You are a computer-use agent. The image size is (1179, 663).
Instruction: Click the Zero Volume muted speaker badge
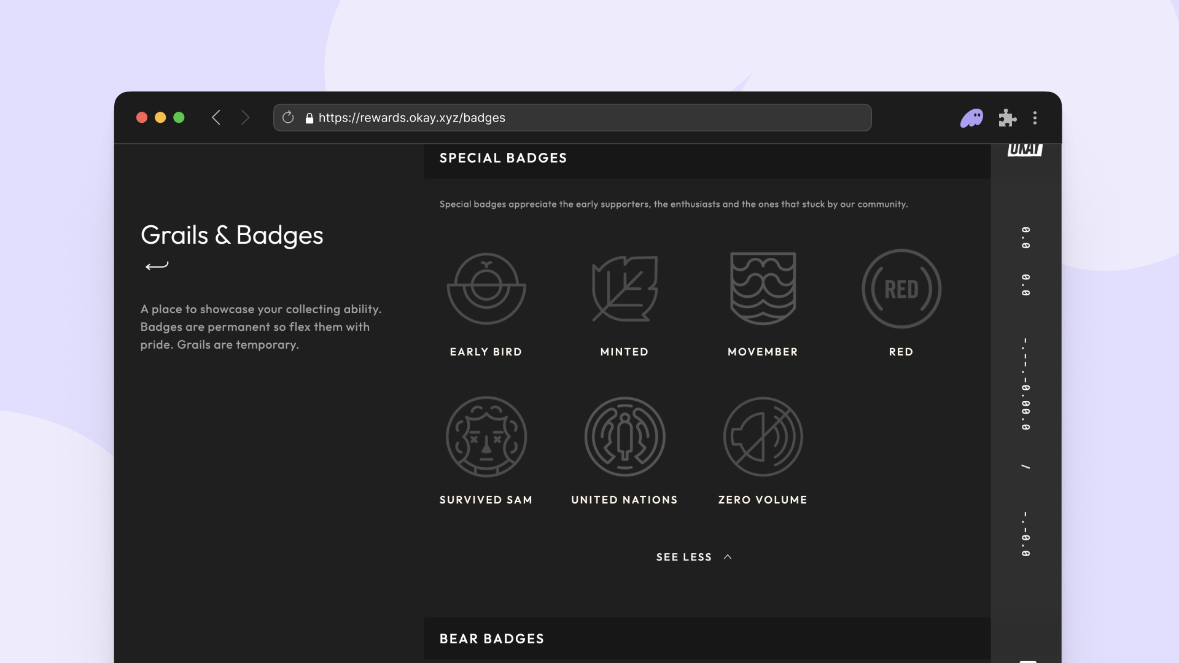[x=763, y=436]
